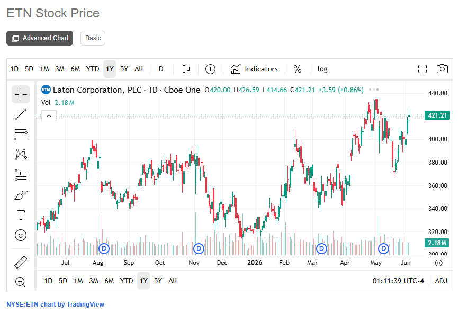This screenshot has width=459, height=313.
Task: Add a compare symbol with plus icon
Action: coord(210,69)
